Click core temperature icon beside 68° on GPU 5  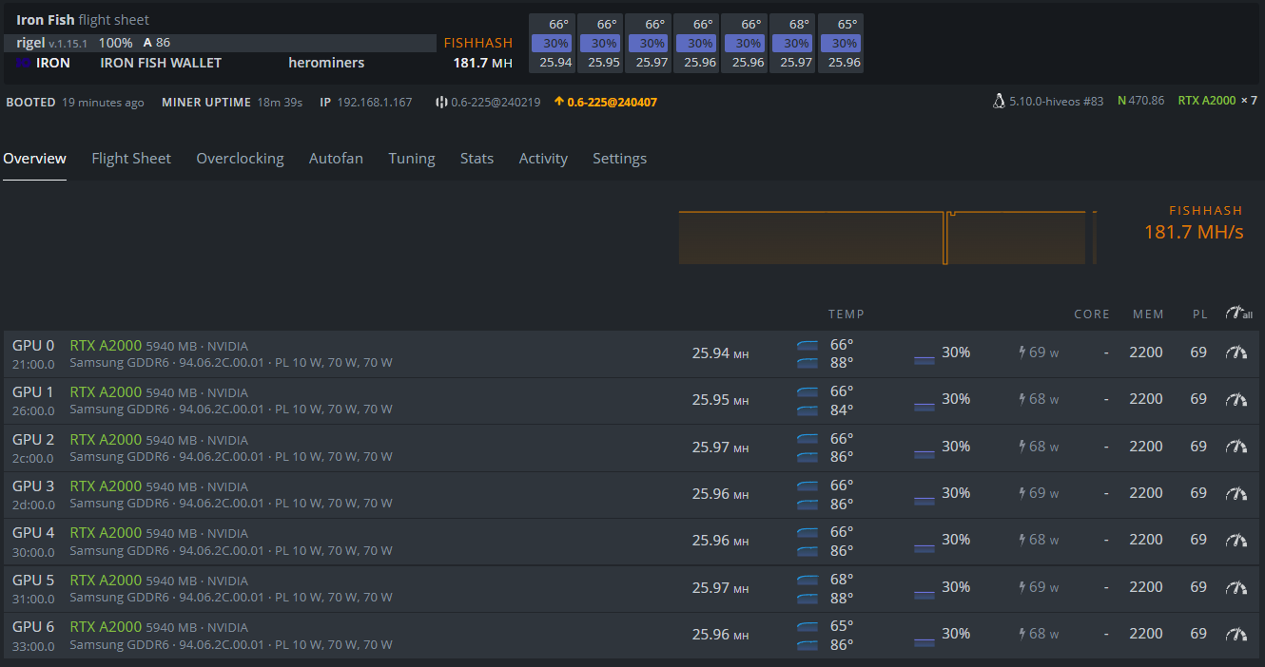[x=808, y=580]
